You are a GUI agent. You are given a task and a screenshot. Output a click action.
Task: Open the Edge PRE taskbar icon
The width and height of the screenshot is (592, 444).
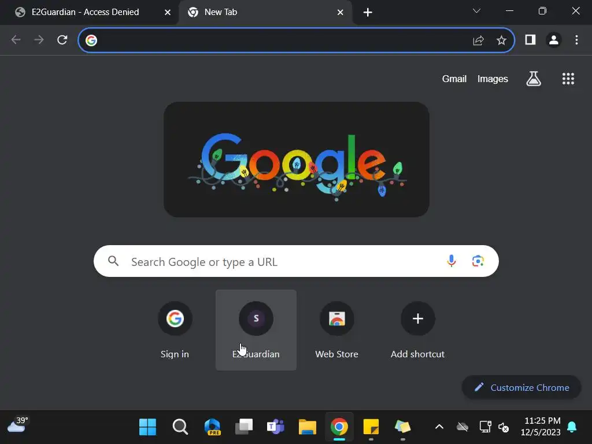click(x=213, y=427)
